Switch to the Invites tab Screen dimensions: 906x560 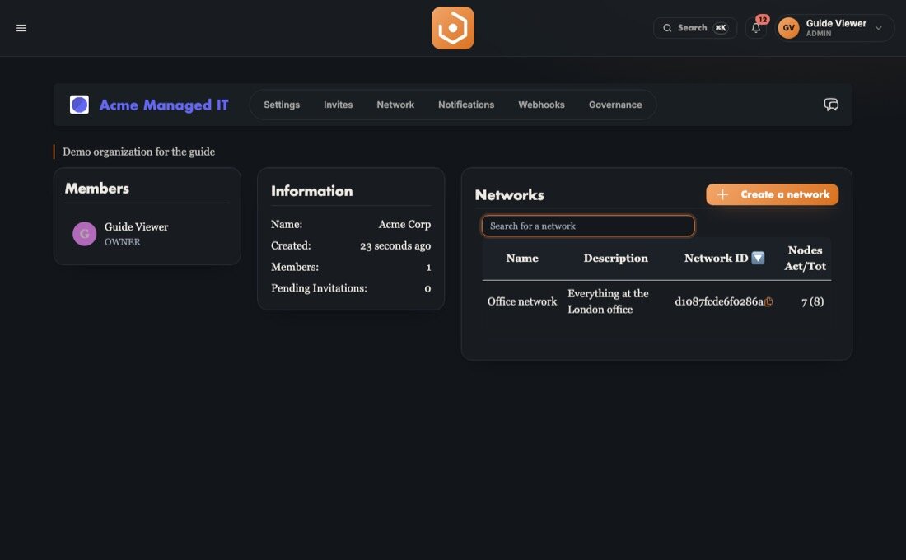pyautogui.click(x=338, y=105)
